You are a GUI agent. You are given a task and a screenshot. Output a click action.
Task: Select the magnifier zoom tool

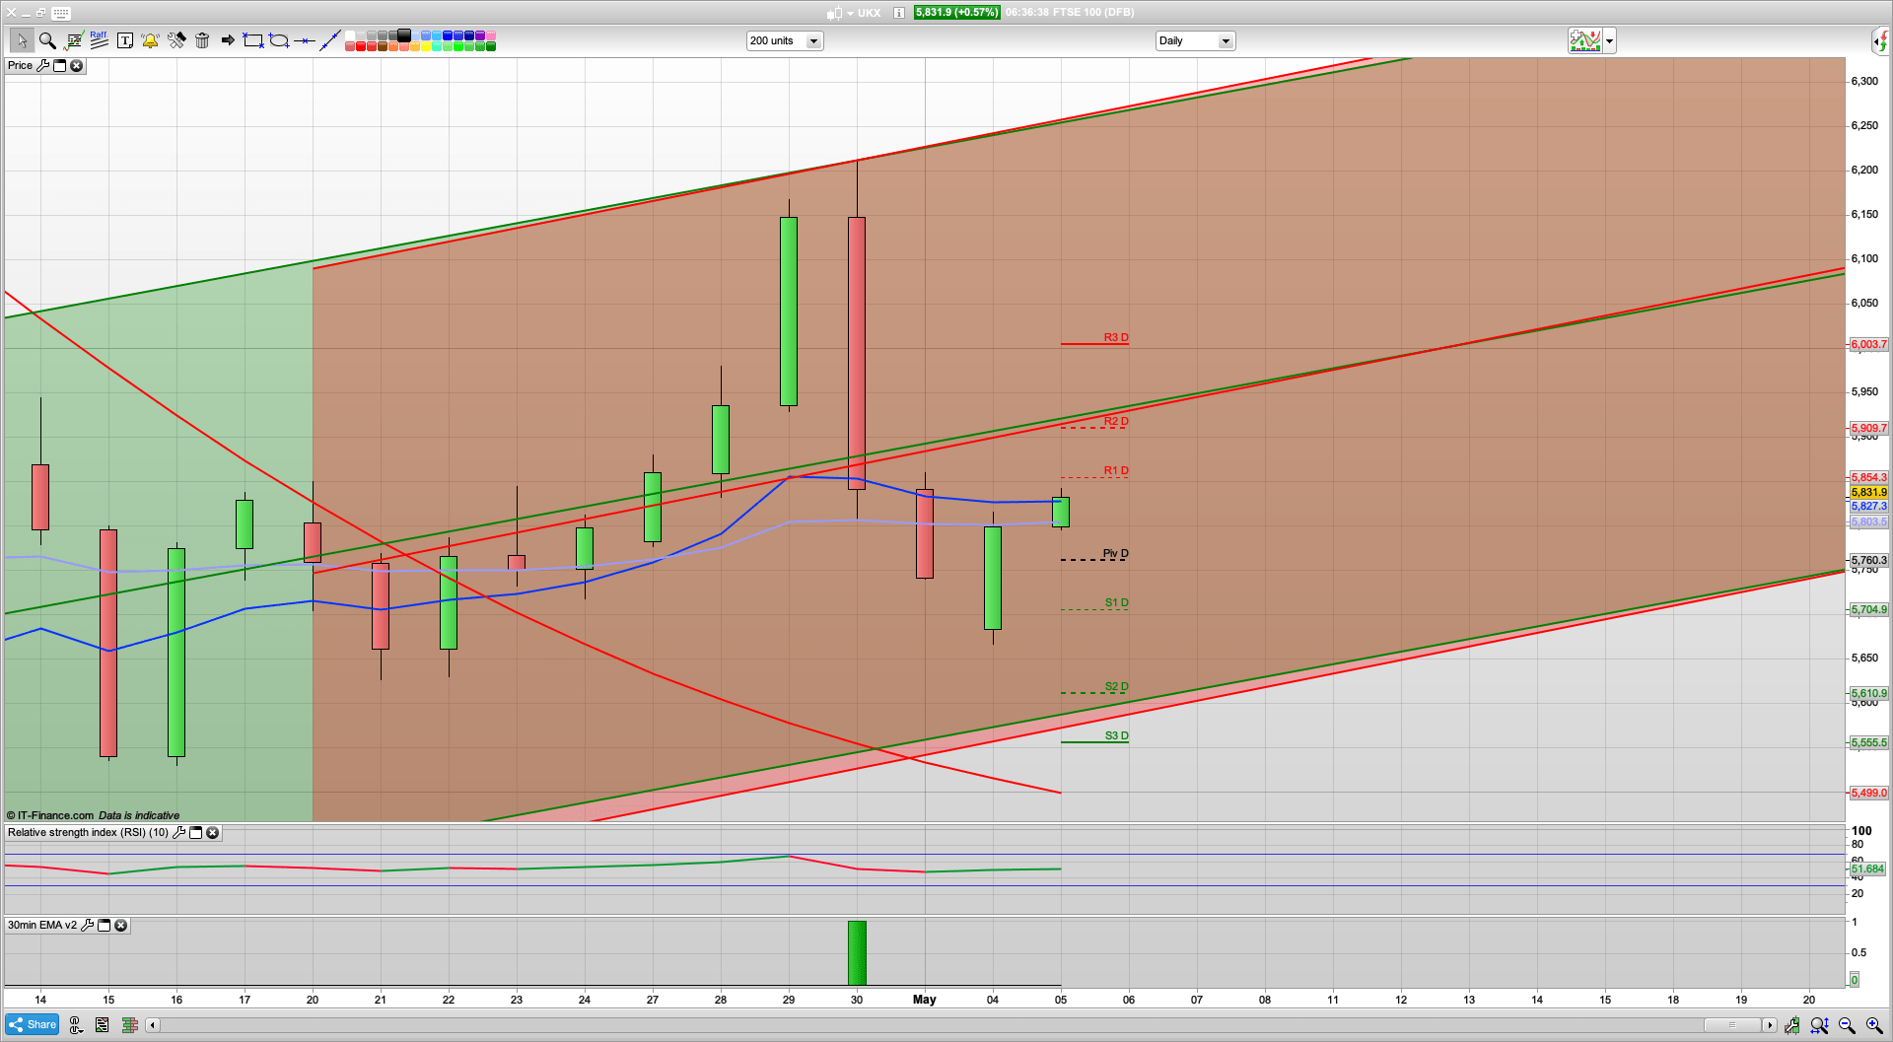pos(46,40)
